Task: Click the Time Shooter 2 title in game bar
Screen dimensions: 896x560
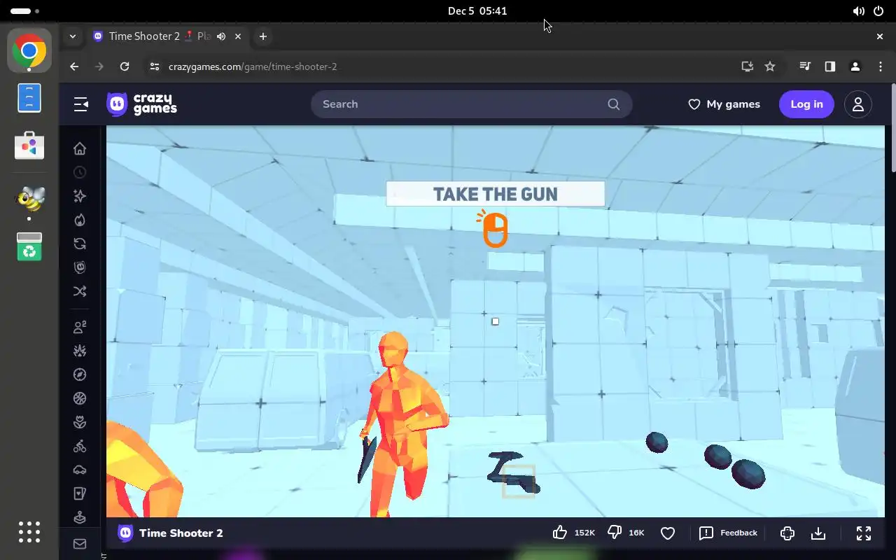Action: point(181,533)
